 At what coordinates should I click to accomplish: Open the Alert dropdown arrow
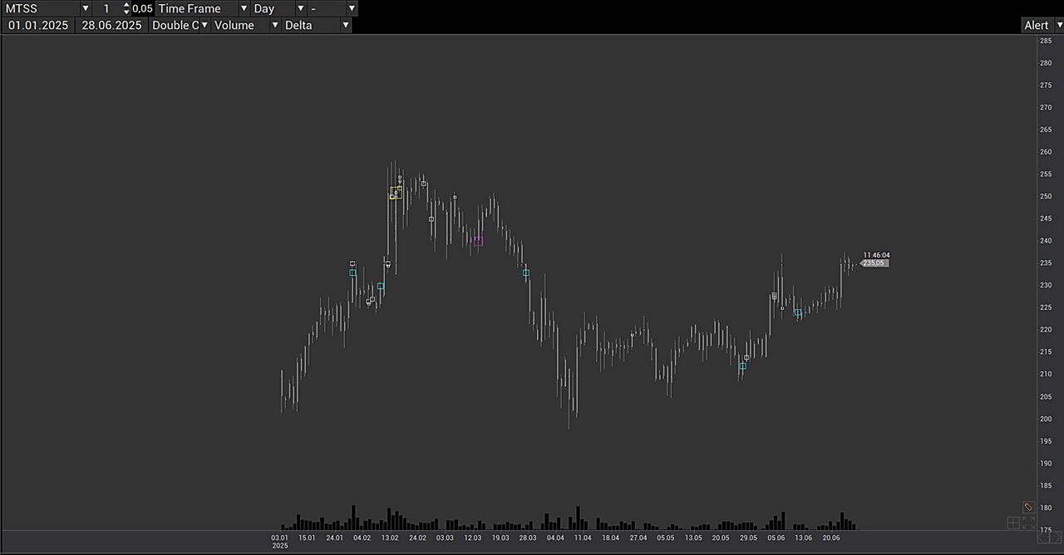pyautogui.click(x=1059, y=25)
